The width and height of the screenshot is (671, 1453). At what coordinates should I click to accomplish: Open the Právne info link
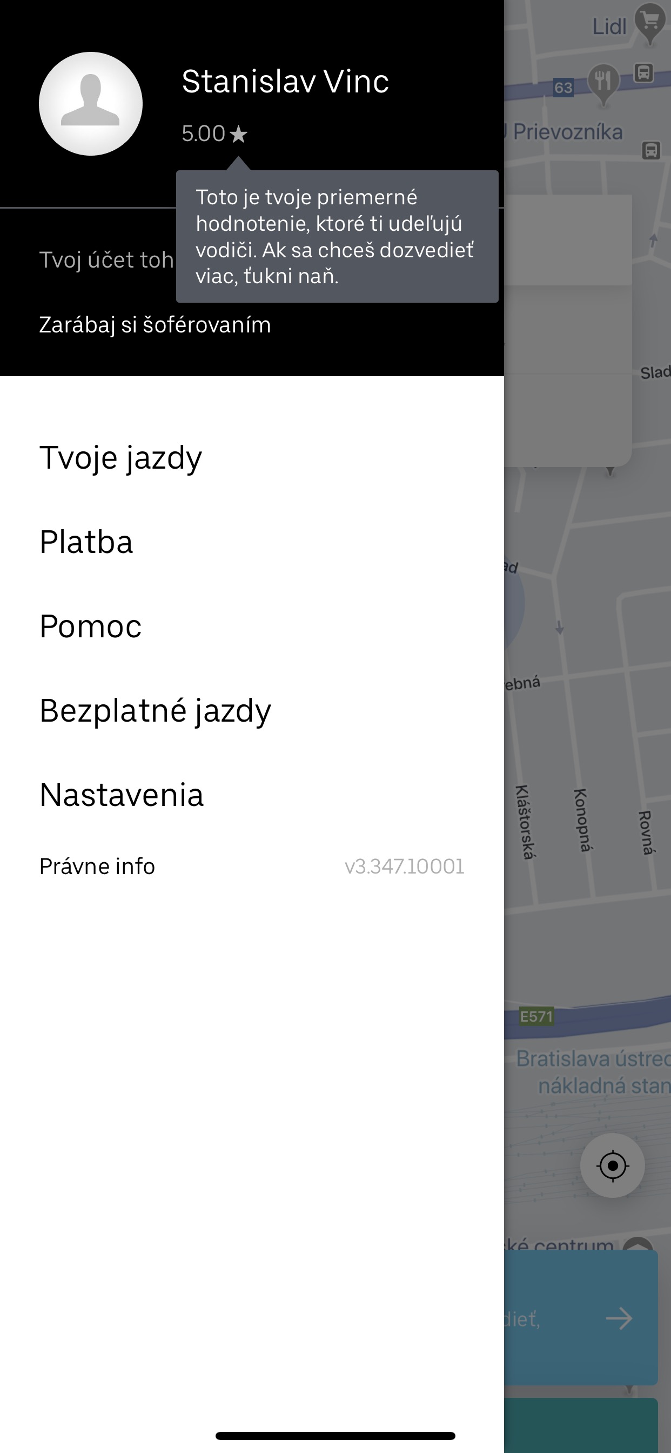tap(97, 867)
